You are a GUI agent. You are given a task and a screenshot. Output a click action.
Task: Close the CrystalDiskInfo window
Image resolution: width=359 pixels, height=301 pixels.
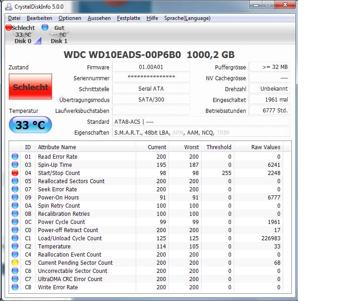(285, 5)
